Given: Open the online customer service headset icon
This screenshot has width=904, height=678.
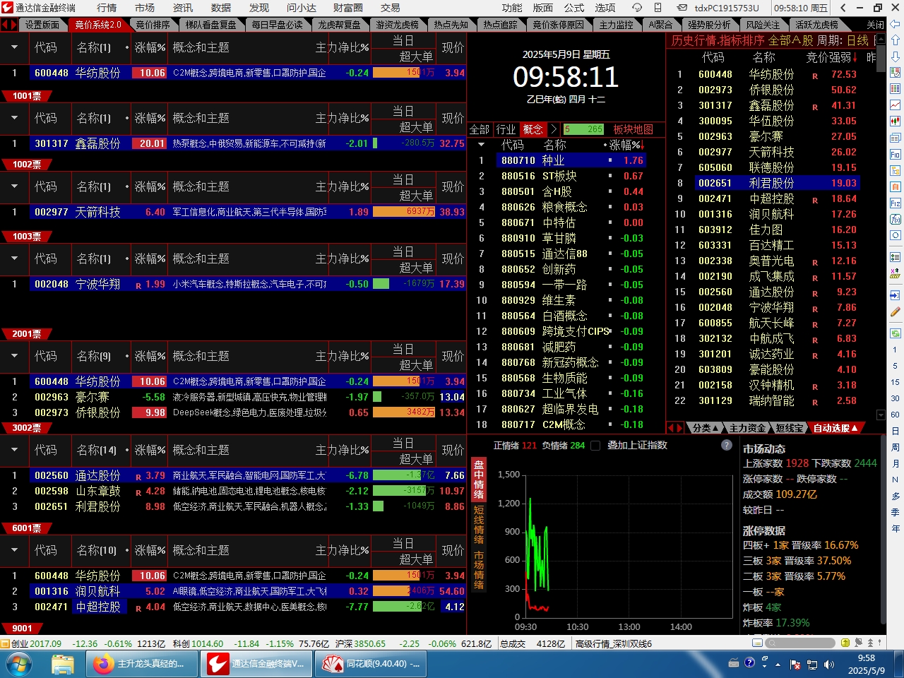Looking at the screenshot, I should tap(637, 8).
